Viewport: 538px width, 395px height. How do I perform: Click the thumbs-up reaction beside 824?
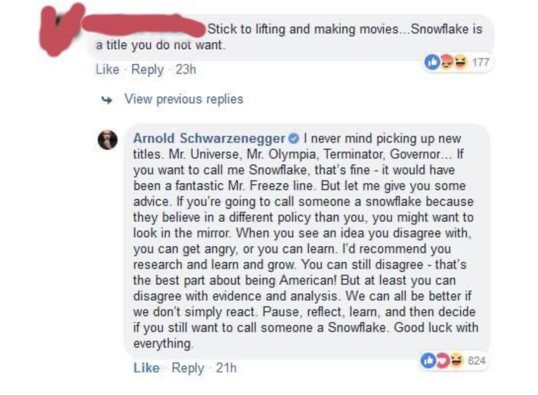(x=428, y=360)
